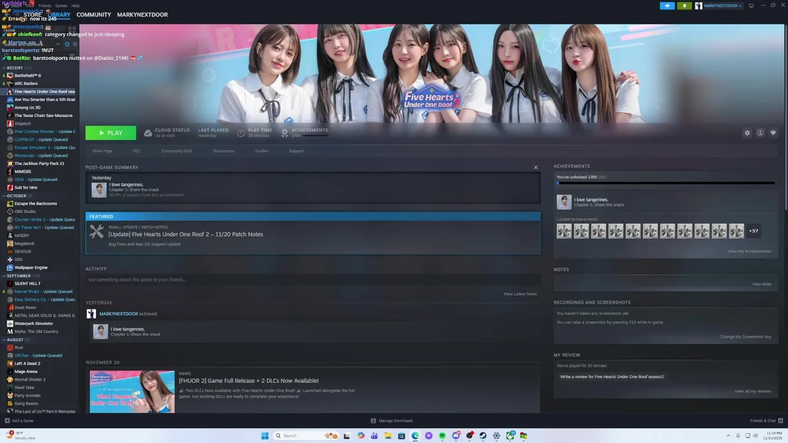
Task: Close the Post-Game Summary panel
Action: (536, 167)
